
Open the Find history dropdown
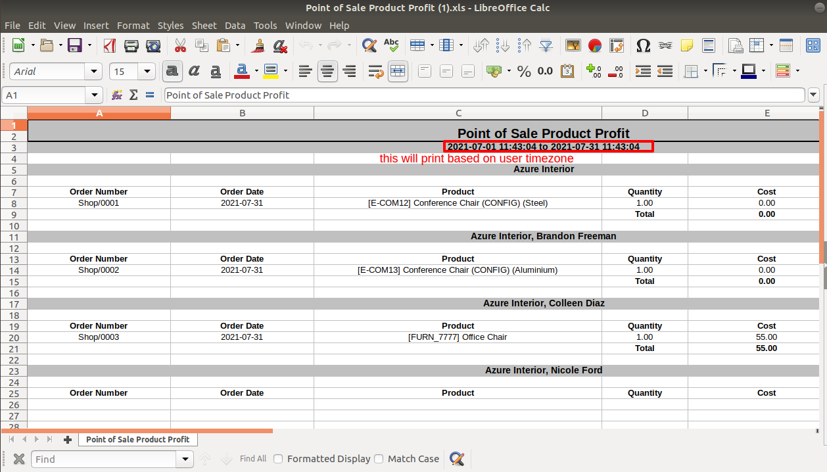(185, 459)
